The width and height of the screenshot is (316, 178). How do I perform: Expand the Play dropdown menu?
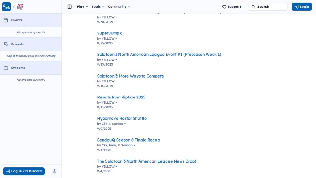[x=83, y=7]
